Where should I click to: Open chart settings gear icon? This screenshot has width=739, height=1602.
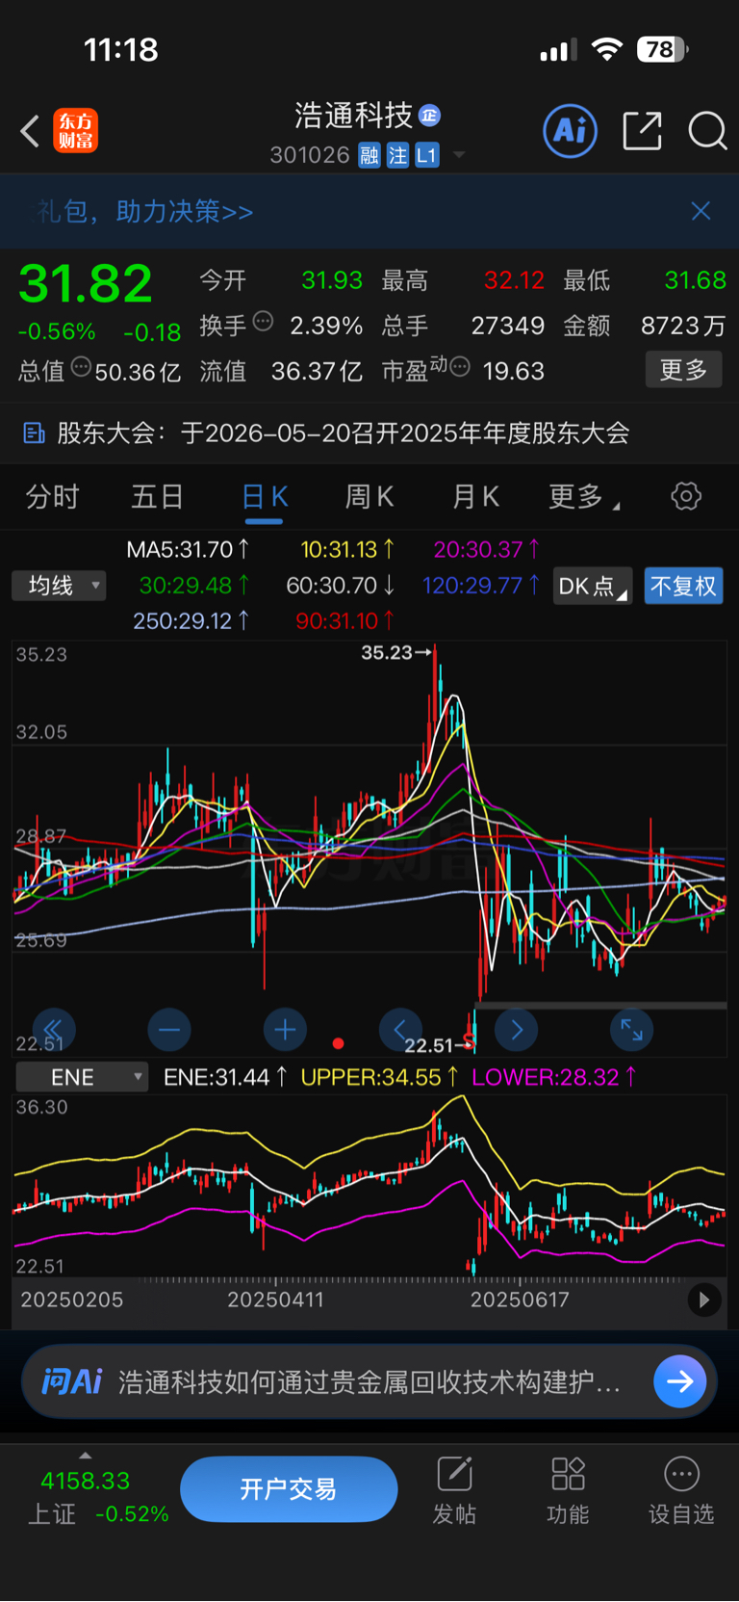click(686, 496)
